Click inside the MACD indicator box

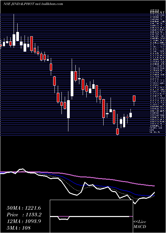[x=91, y=216]
